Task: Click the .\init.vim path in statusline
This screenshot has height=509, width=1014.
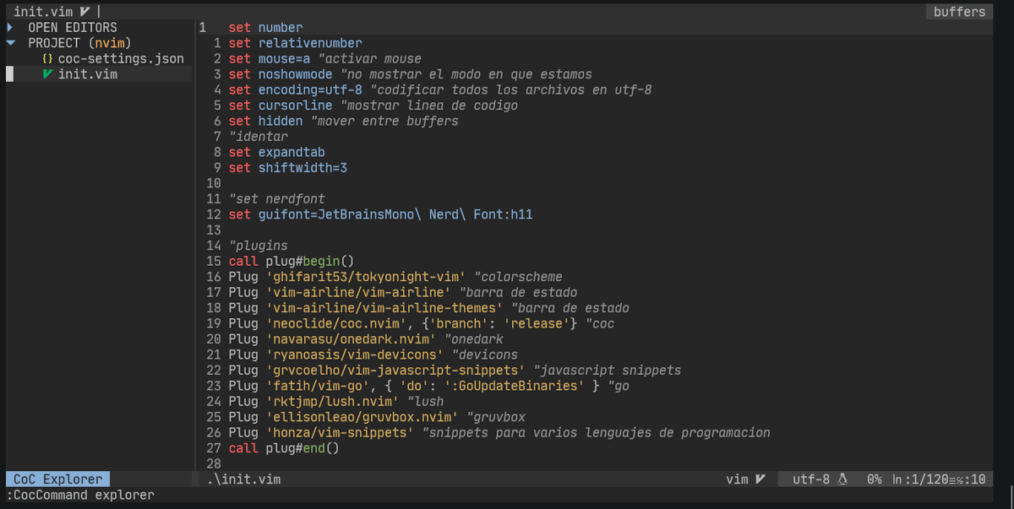Action: [244, 479]
